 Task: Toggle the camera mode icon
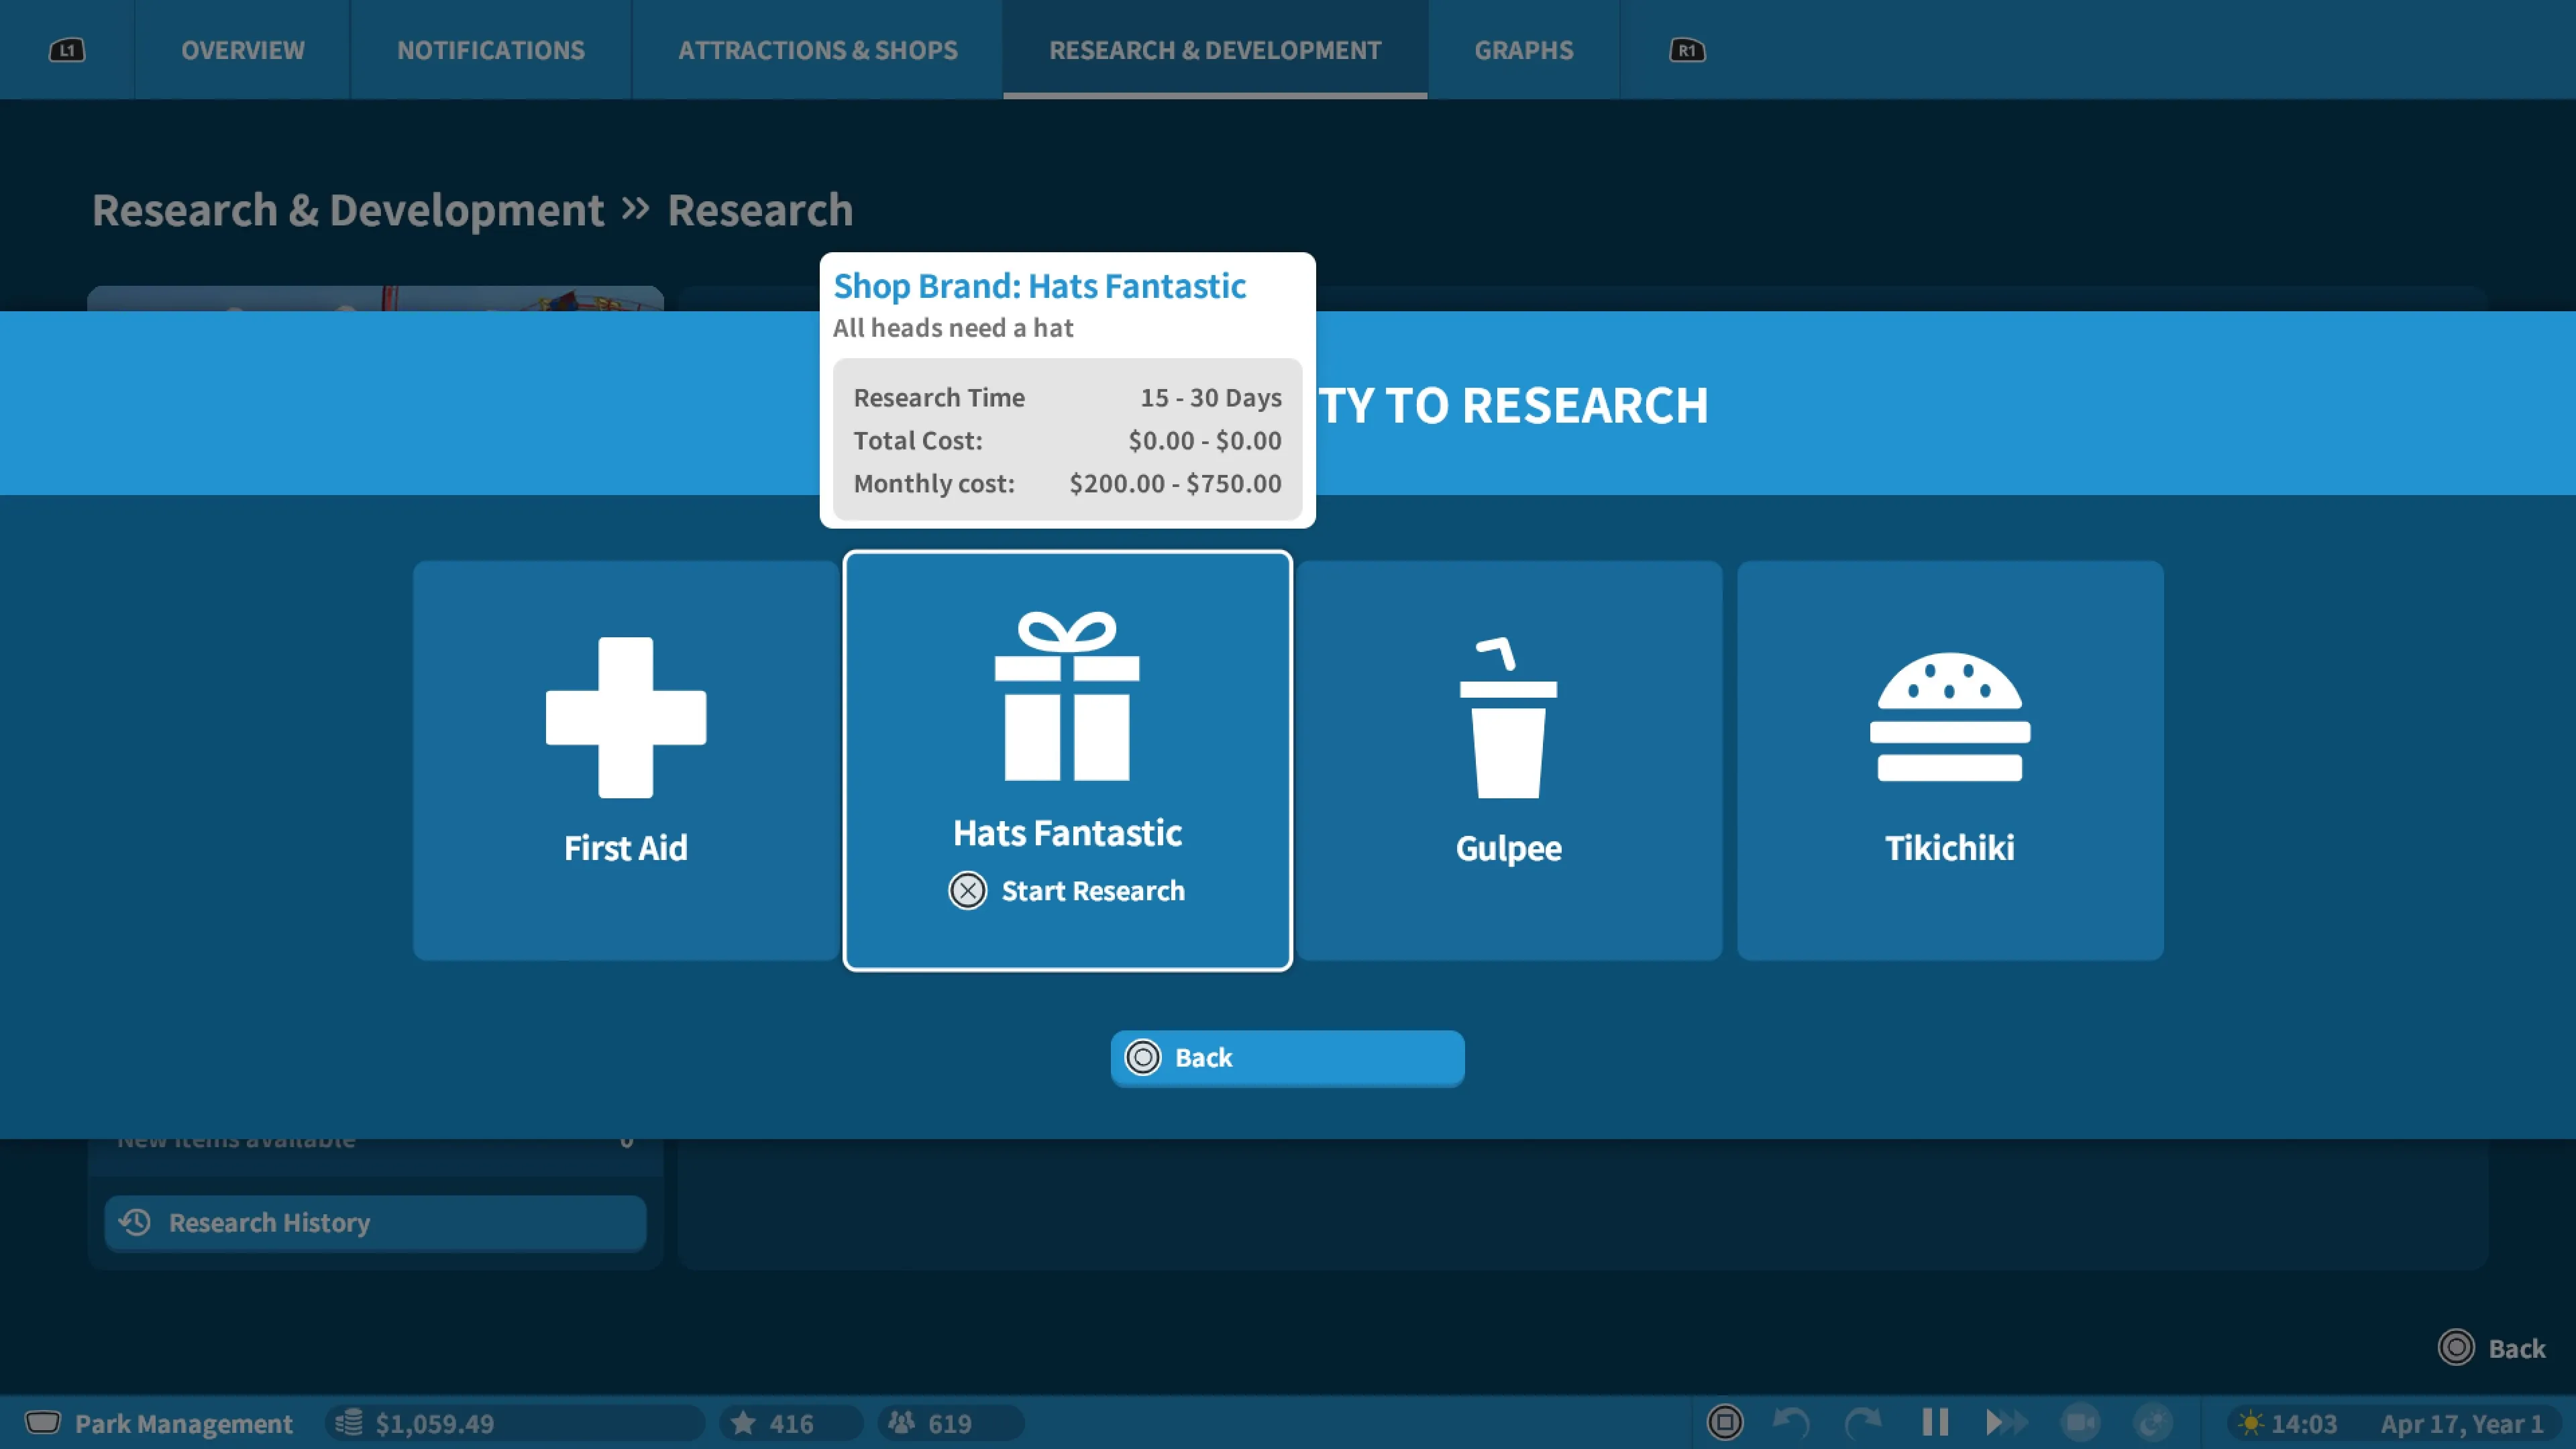pyautogui.click(x=2080, y=1422)
